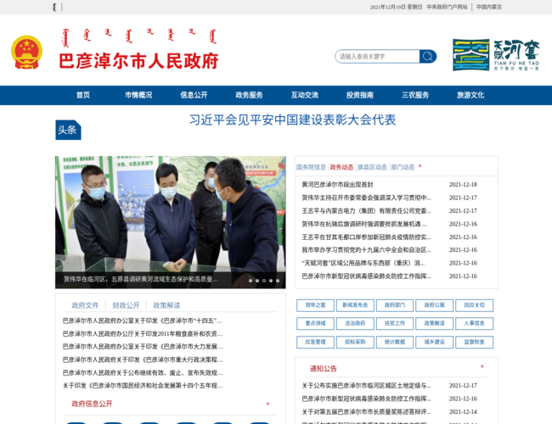Open news 王志平与内蒙古电力（集团）
This screenshot has width=552, height=424.
[367, 211]
